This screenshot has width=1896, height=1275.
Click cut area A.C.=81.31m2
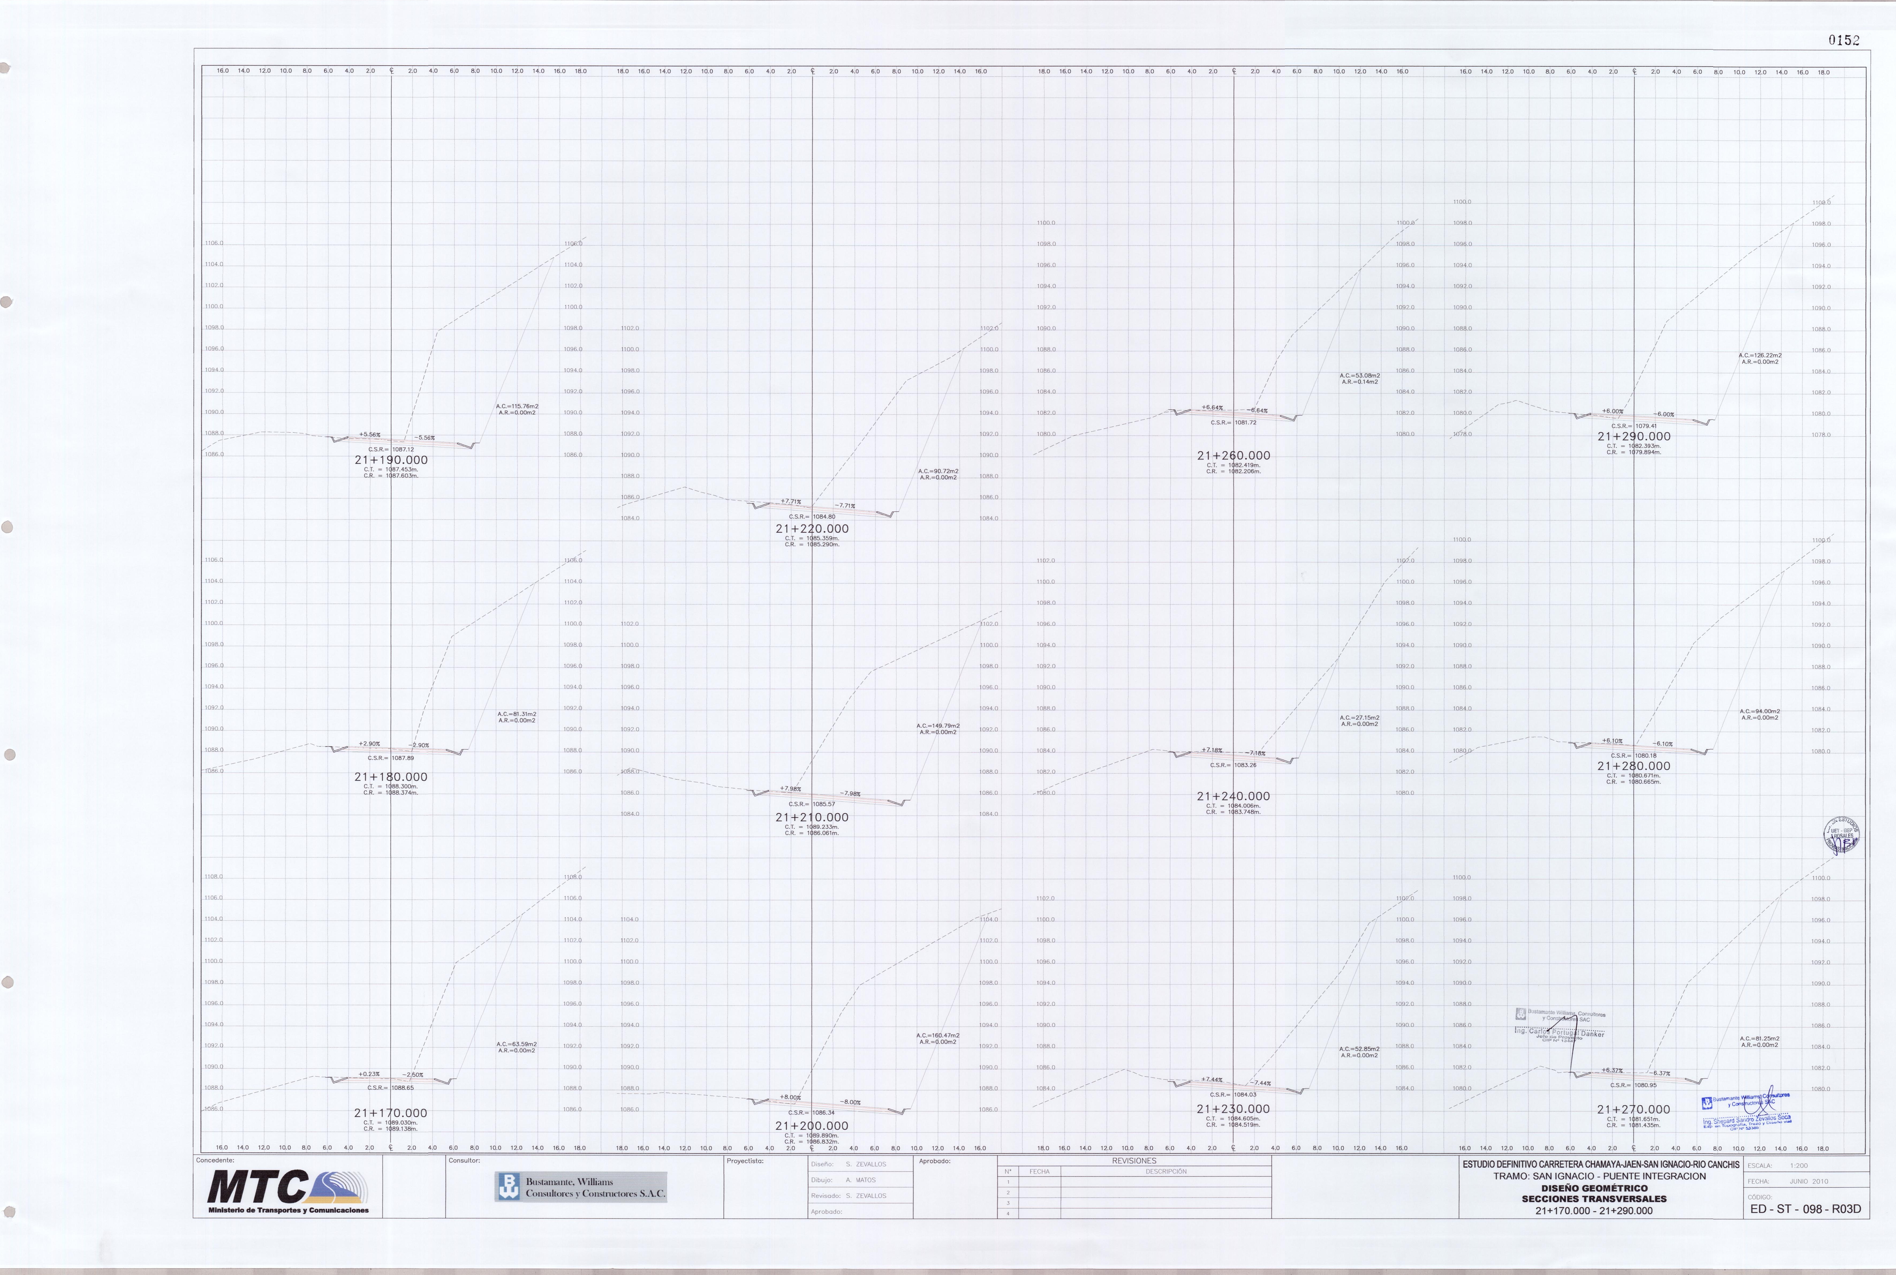517,714
